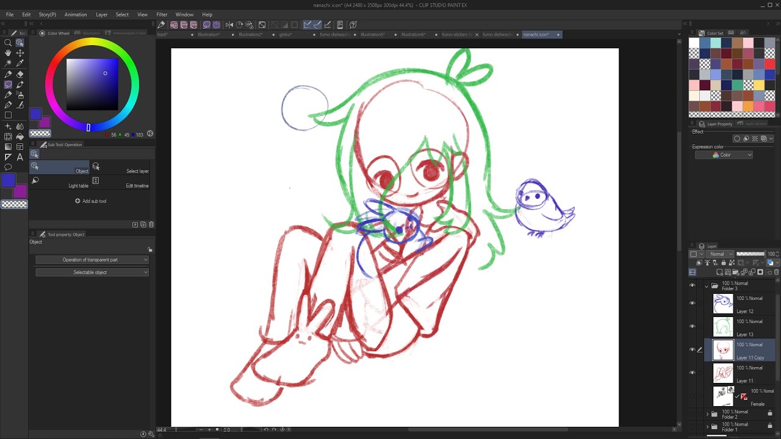Select the Lasso selection tool
The height and width of the screenshot is (439, 781).
[8, 84]
